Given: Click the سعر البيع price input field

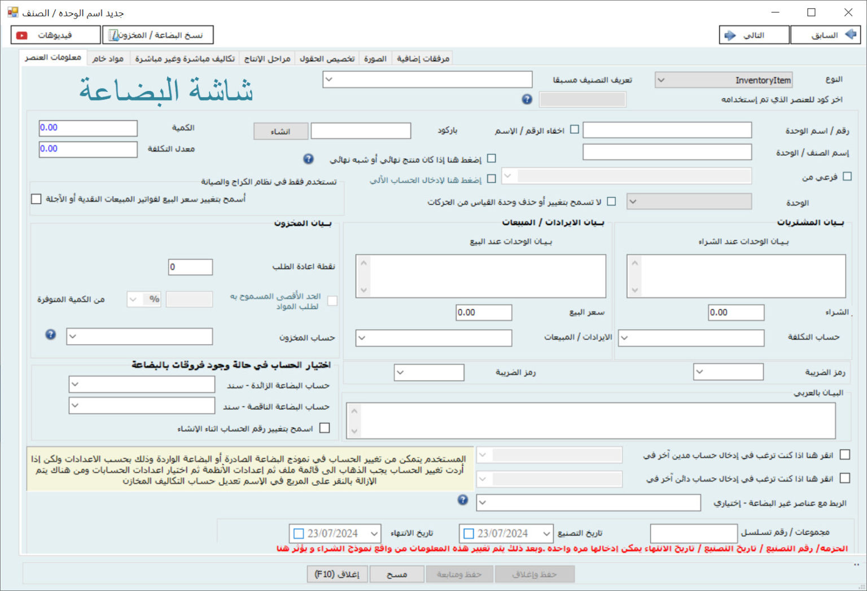Looking at the screenshot, I should pyautogui.click(x=484, y=313).
